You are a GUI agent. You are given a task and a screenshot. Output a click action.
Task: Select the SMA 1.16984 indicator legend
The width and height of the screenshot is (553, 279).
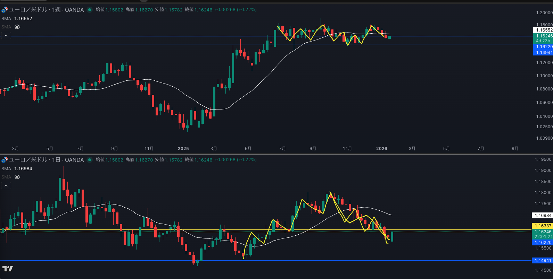tap(17, 169)
